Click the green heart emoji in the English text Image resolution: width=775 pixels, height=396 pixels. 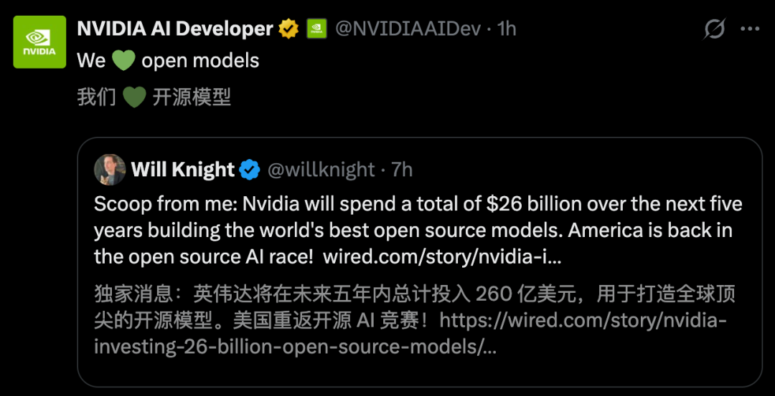123,61
